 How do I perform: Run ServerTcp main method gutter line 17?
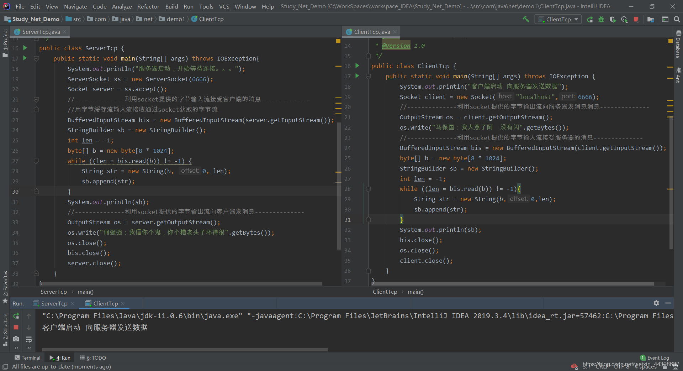(25, 58)
